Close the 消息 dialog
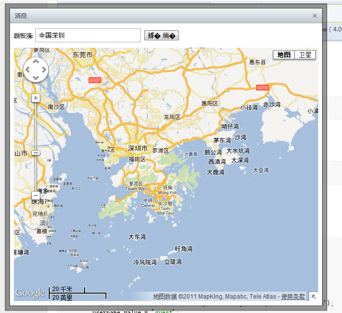This screenshot has height=313, width=342. [x=315, y=16]
